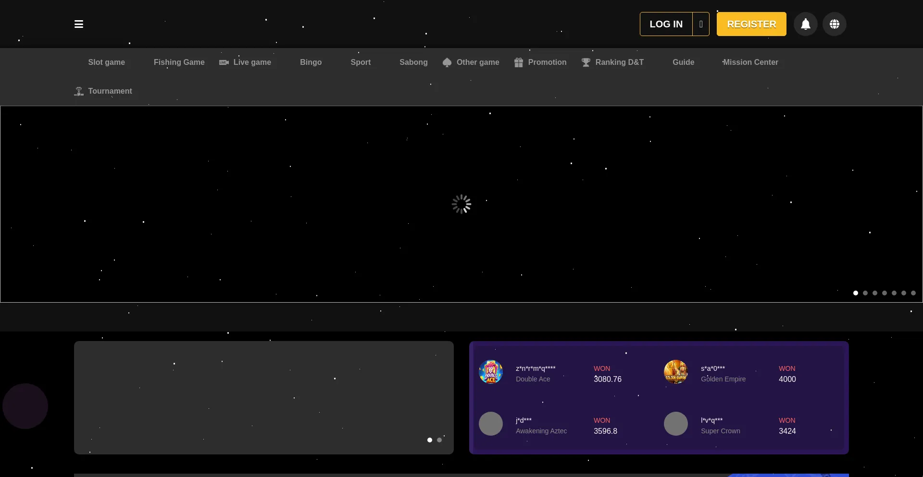Open the language globe icon
This screenshot has width=923, height=477.
point(835,24)
